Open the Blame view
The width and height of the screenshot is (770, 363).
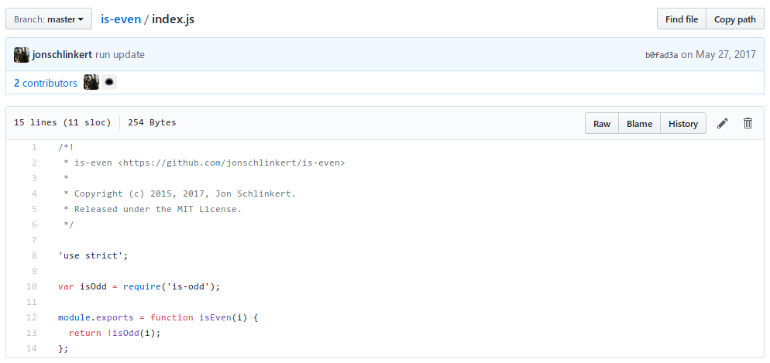[639, 124]
